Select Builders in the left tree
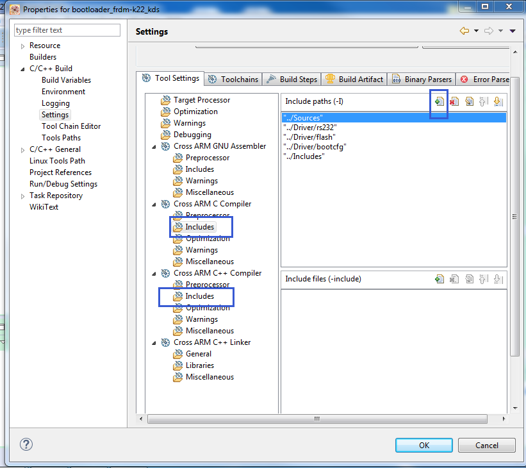This screenshot has width=526, height=468. [x=42, y=57]
